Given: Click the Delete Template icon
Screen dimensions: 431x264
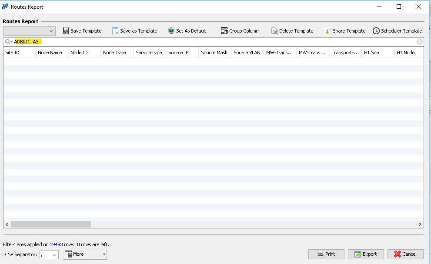Looking at the screenshot, I should click(274, 31).
